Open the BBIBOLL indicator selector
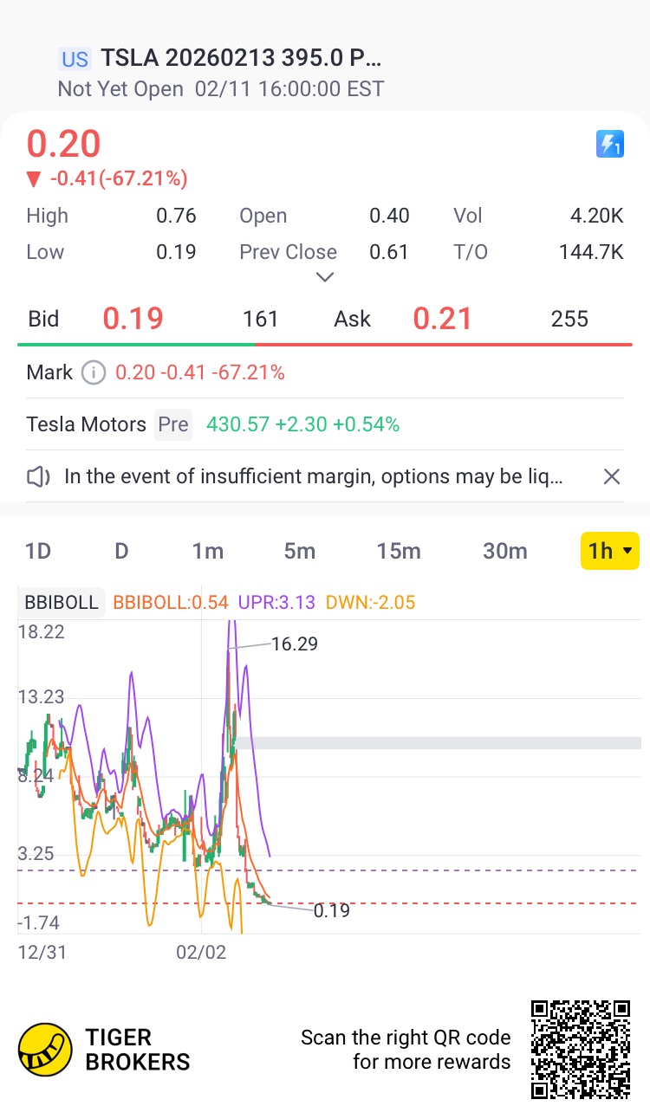This screenshot has width=650, height=1119. coord(62,603)
